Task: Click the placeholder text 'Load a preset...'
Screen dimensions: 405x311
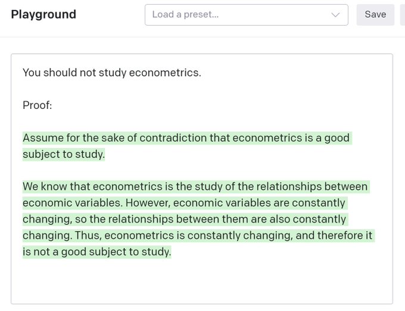Action: click(x=185, y=14)
